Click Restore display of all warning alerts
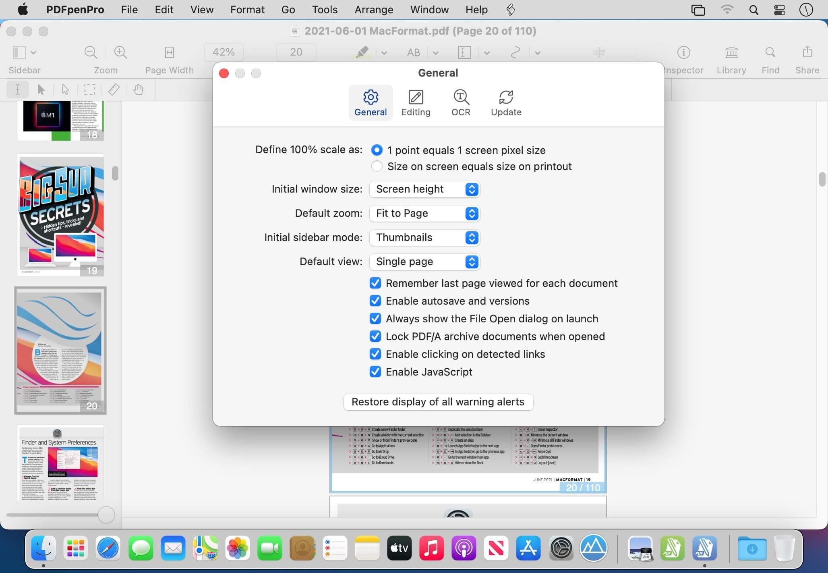Viewport: 828px width, 573px height. 438,402
